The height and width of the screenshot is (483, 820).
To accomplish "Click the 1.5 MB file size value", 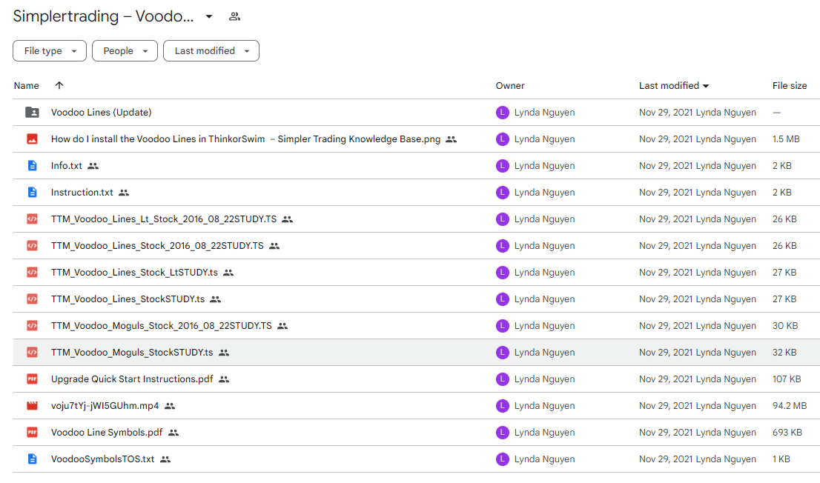I will [x=786, y=139].
